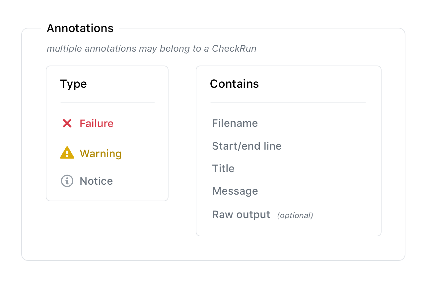
Task: Select the Message entry
Action: (235, 191)
